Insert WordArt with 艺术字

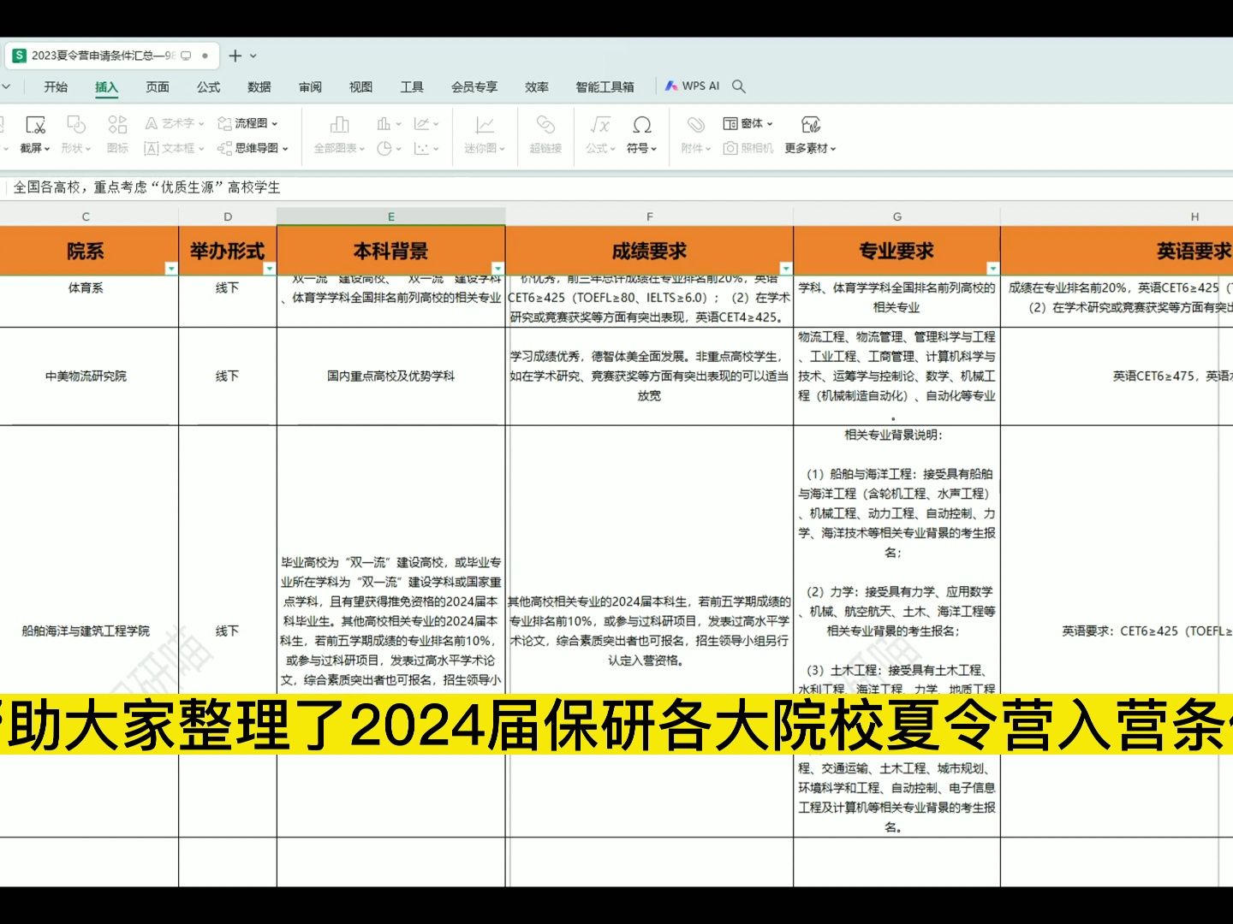pyautogui.click(x=175, y=123)
